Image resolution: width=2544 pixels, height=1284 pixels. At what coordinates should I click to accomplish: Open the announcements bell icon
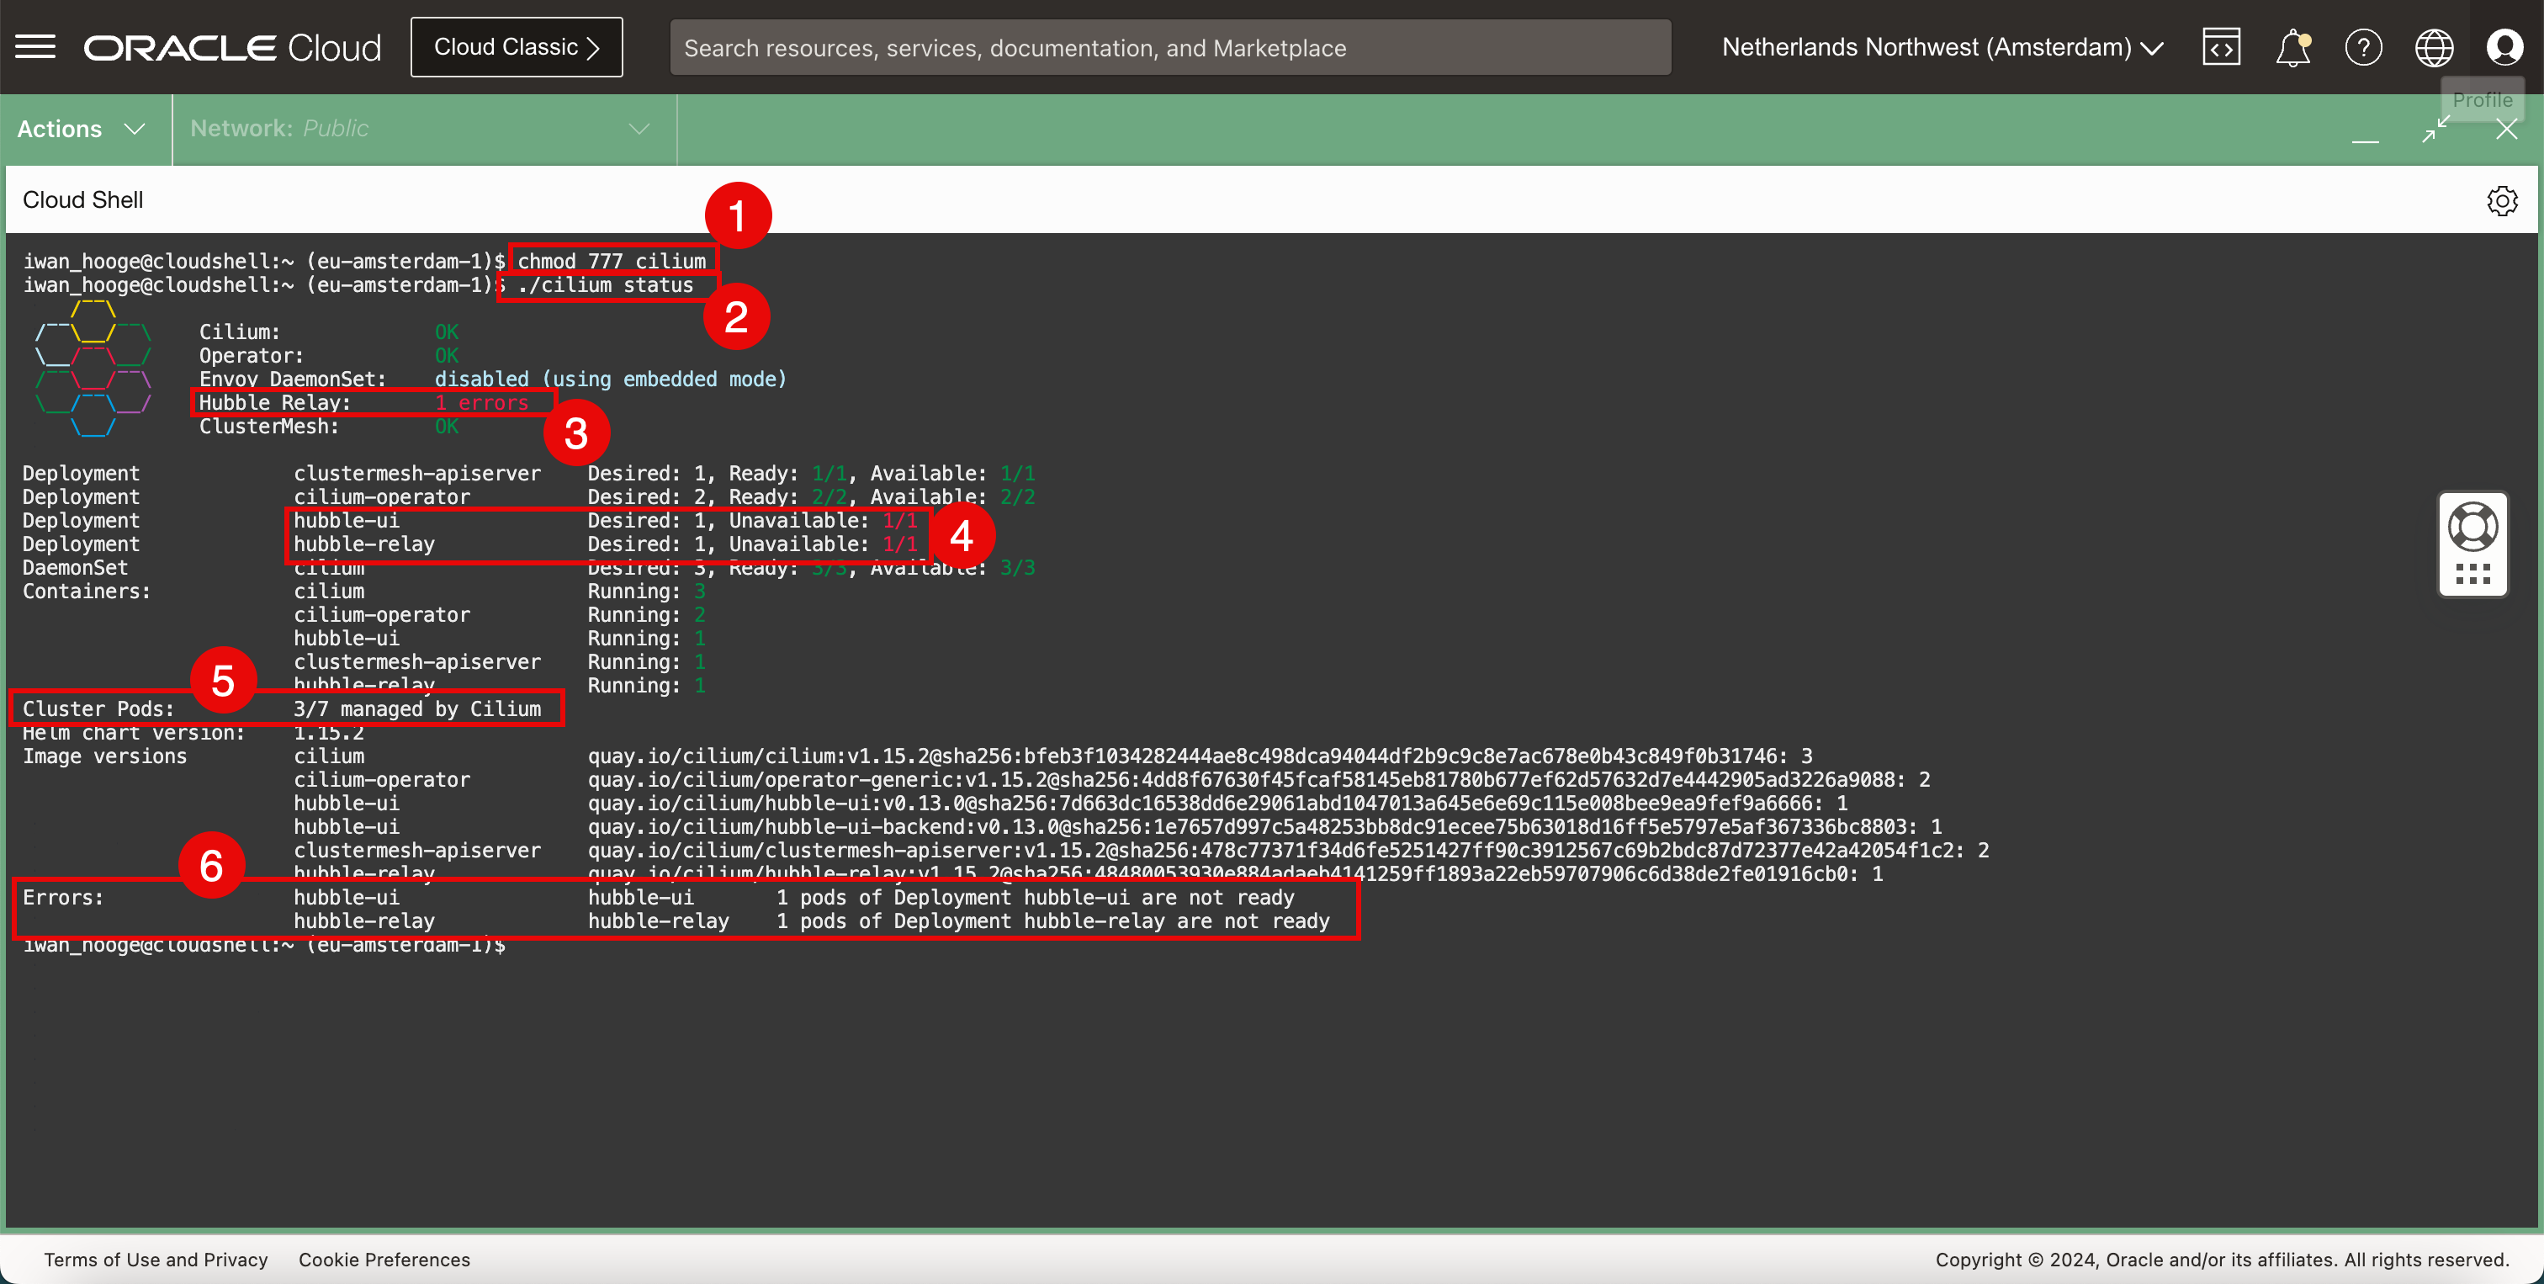[2292, 46]
